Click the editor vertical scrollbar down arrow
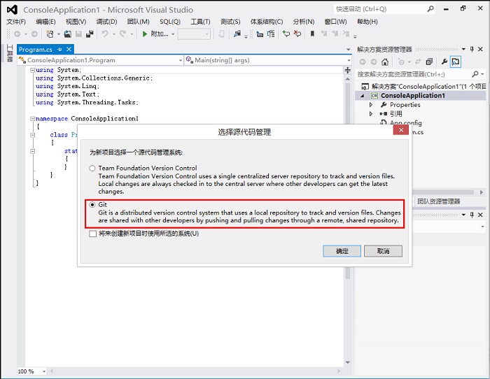Screen dimensions: 490x379 347,362
